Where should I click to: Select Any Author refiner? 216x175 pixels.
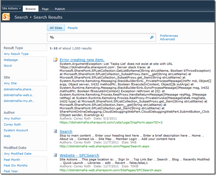pos(12,118)
